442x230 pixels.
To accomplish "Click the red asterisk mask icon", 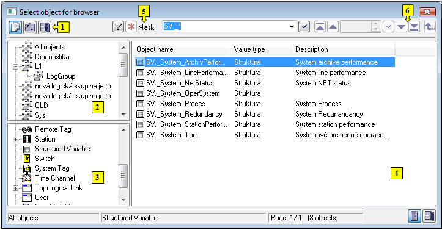I will pyautogui.click(x=131, y=27).
